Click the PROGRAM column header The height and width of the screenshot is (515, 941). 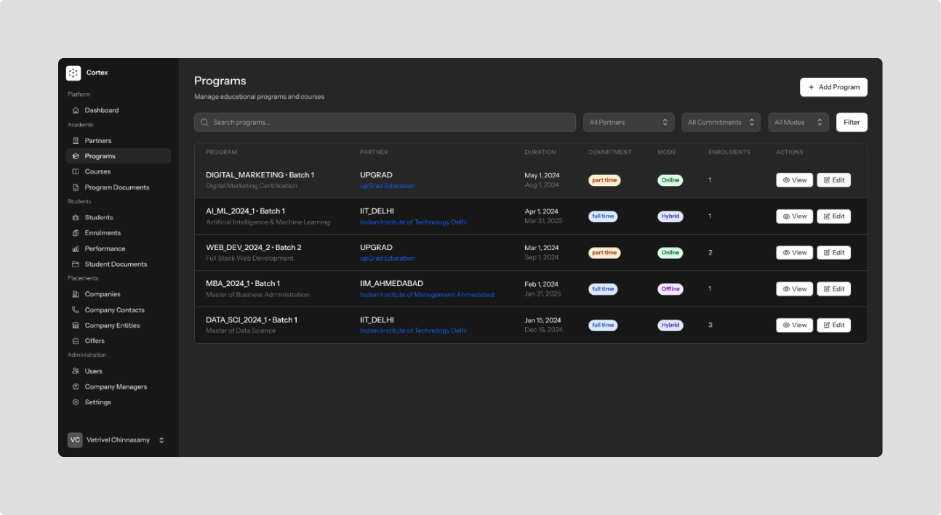coord(221,153)
